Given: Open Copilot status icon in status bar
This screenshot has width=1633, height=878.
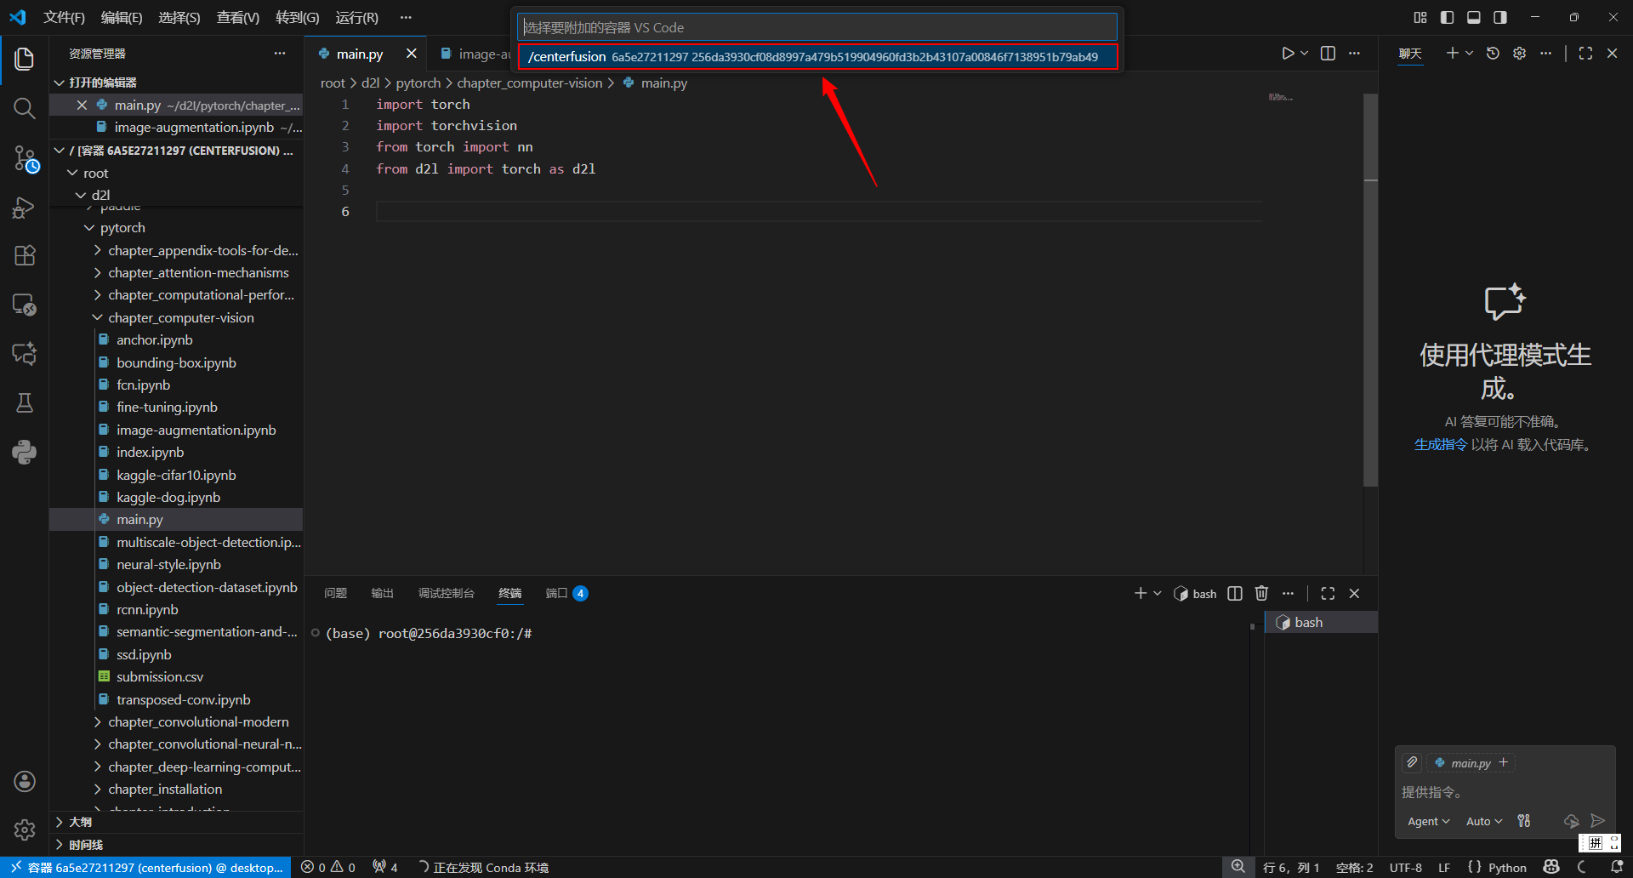Looking at the screenshot, I should click(x=1551, y=868).
